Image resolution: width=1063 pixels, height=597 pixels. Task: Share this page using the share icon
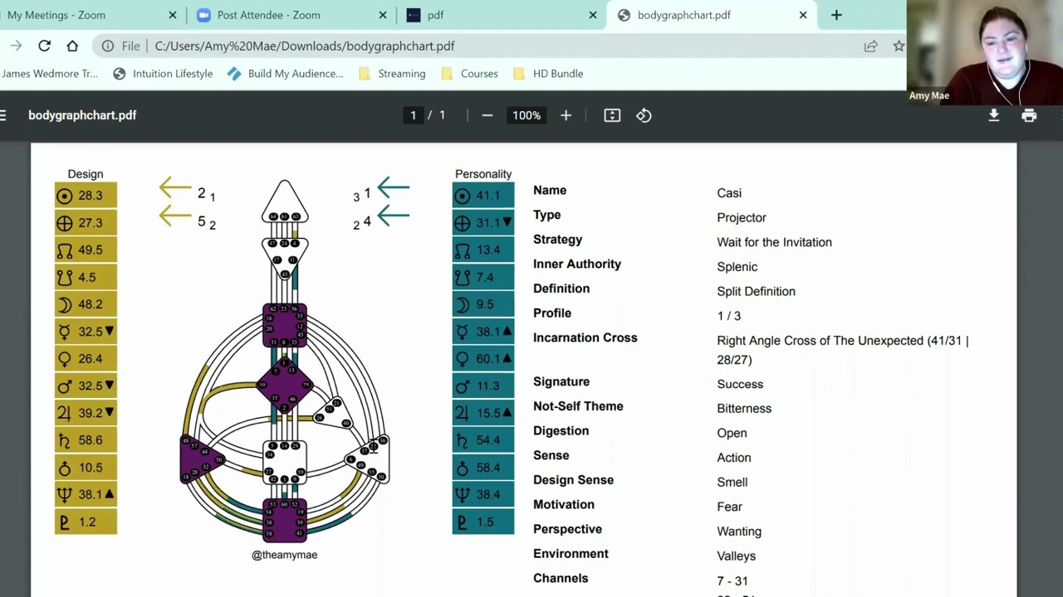click(870, 46)
